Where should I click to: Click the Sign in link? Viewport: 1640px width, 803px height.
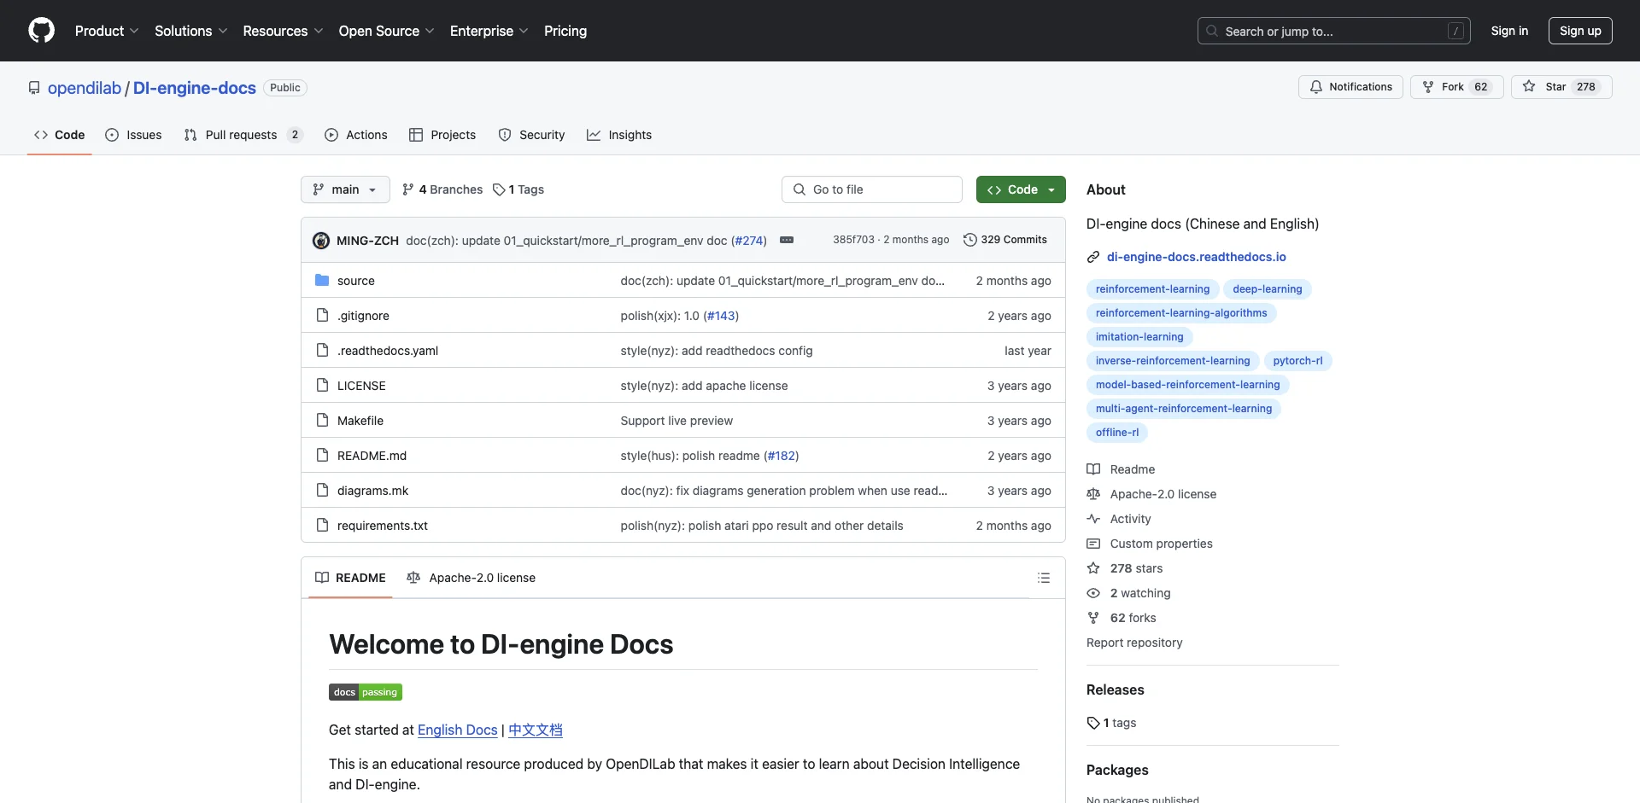[x=1509, y=31]
